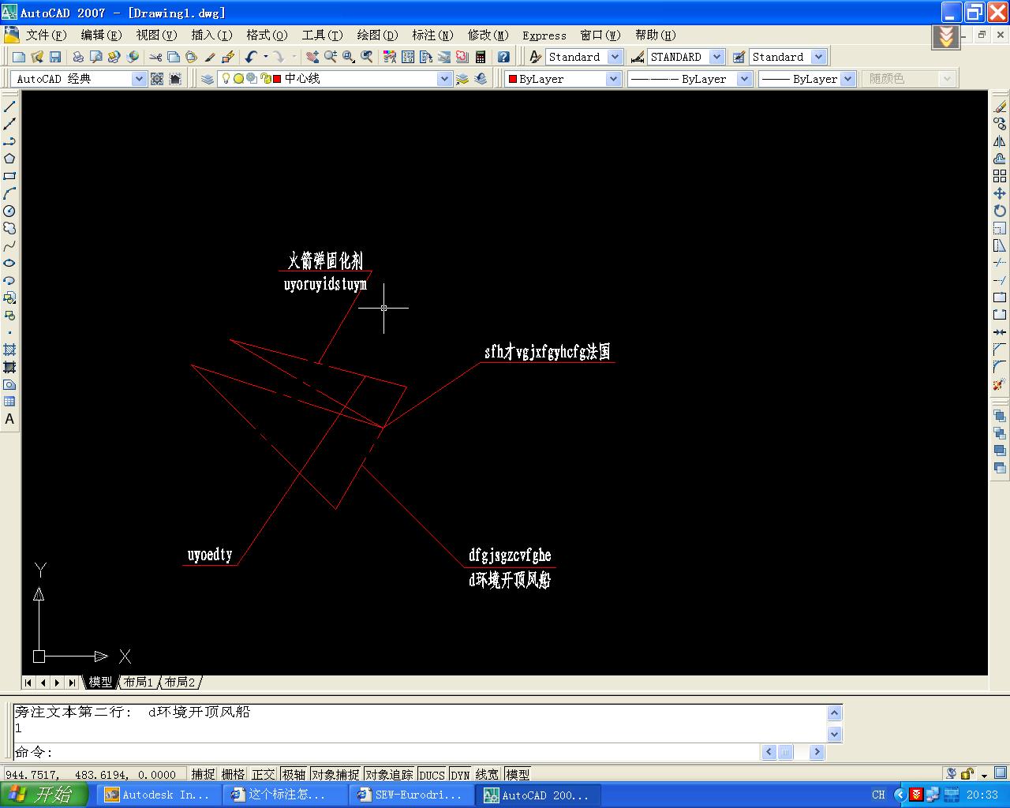The width and height of the screenshot is (1010, 808).
Task: Open Workspace Settings gear icon
Action: [157, 79]
